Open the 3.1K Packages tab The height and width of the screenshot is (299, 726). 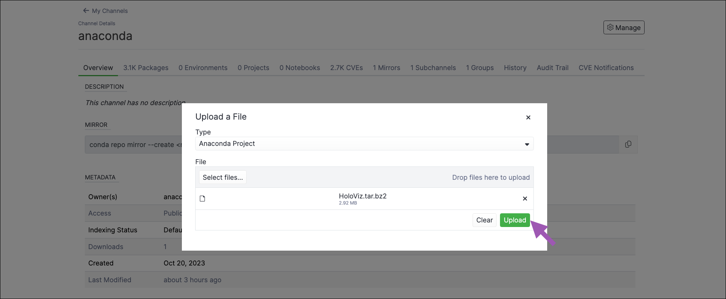click(146, 68)
